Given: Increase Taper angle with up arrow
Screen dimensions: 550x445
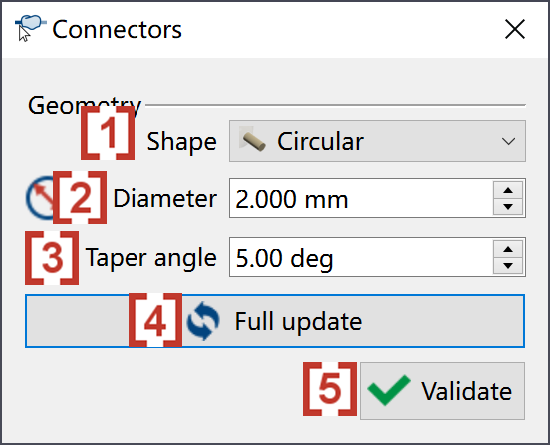Looking at the screenshot, I should 508,250.
